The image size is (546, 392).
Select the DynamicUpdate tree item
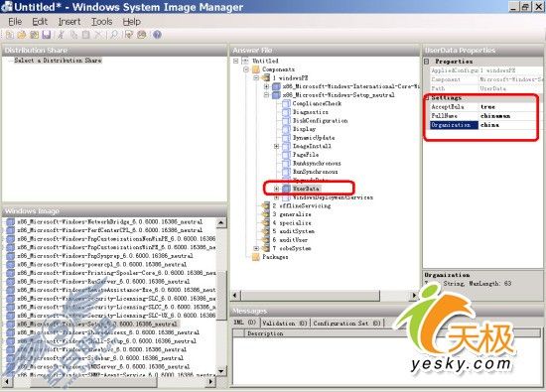pyautogui.click(x=314, y=138)
